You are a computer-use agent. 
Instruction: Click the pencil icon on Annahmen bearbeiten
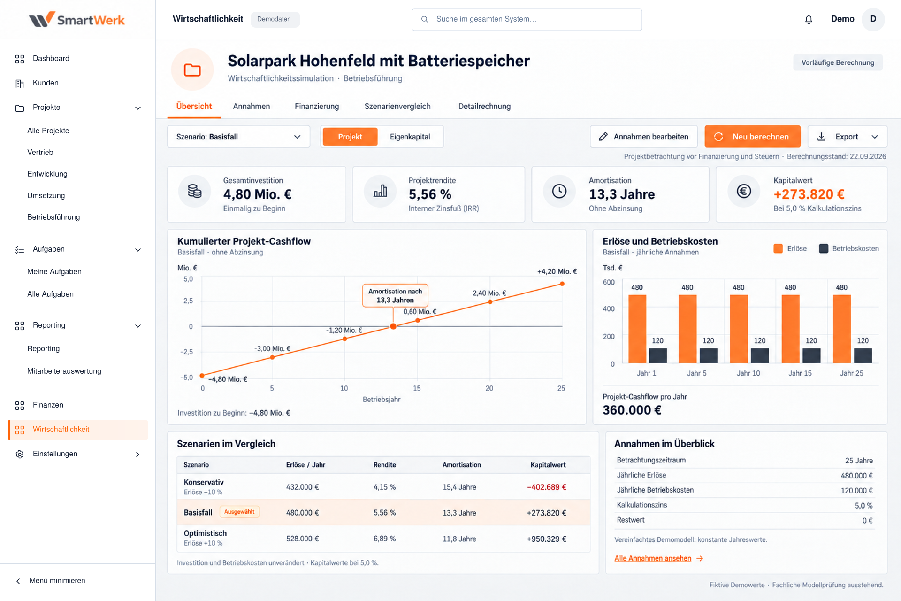pos(603,137)
